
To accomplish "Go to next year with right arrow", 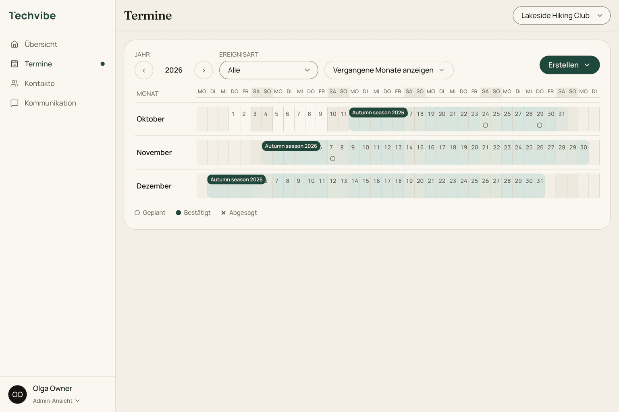I will point(204,70).
